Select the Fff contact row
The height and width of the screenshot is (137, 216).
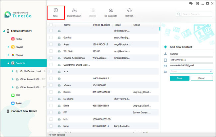point(103,112)
